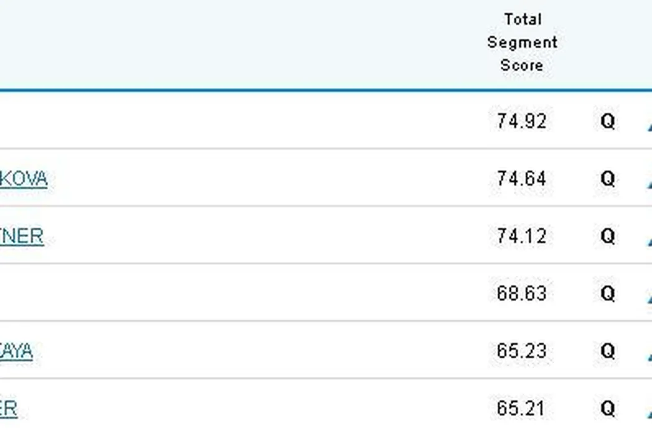Open the skater link ending in TAYA
Image resolution: width=652 pixels, height=435 pixels.
tap(16, 352)
